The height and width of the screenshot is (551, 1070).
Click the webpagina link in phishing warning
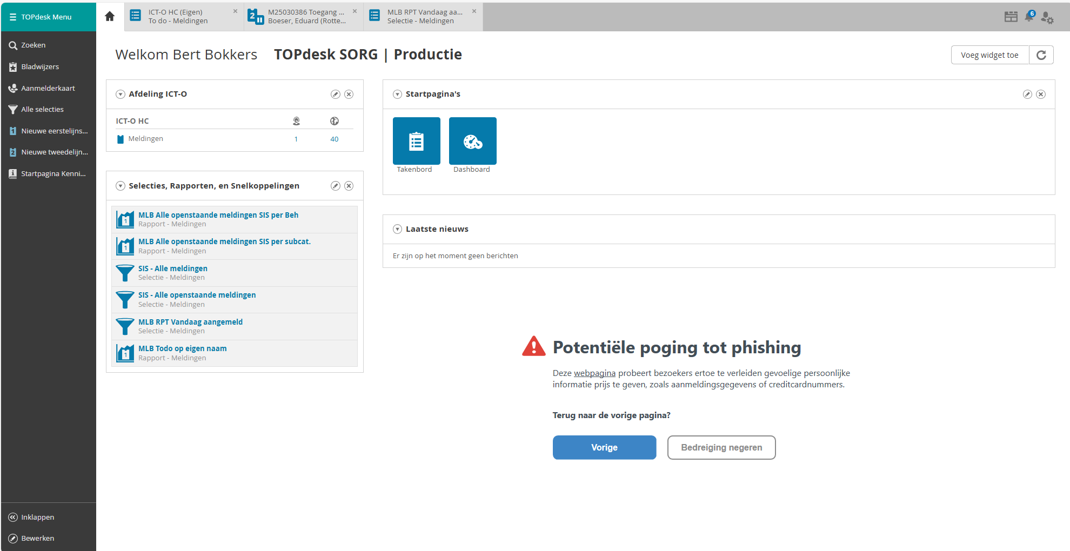594,373
